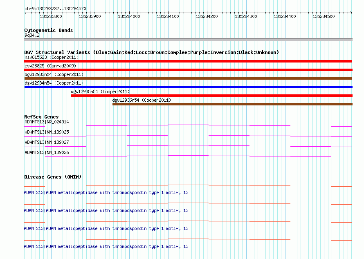This screenshot has height=259, width=364.
Task: Click the brown dgv12936n54 complex bar
Action: (232, 104)
